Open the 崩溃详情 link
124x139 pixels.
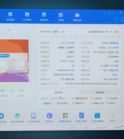click(70, 79)
